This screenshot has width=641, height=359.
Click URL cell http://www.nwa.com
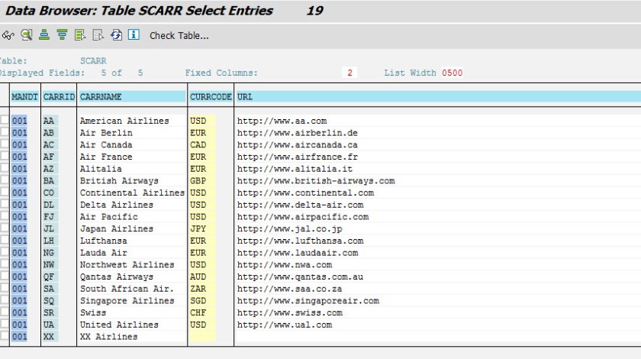coord(285,264)
